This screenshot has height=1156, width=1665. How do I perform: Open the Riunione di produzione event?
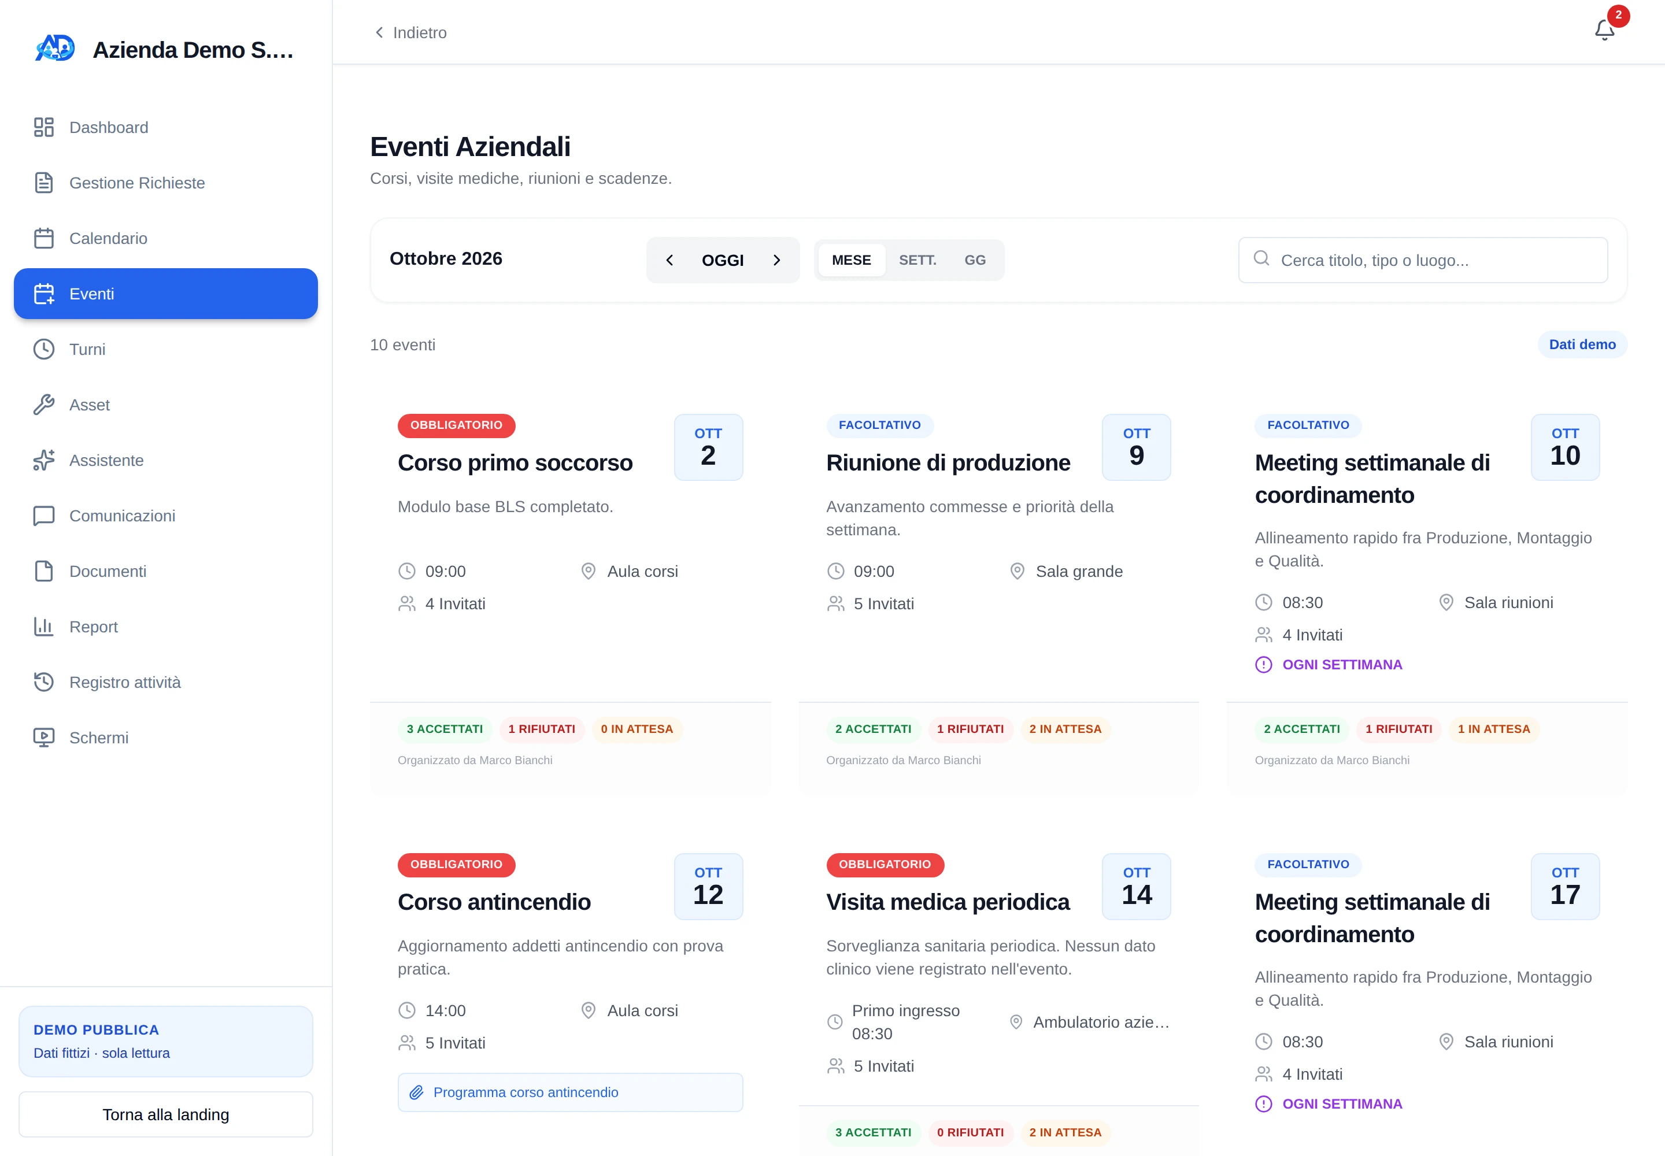[948, 463]
